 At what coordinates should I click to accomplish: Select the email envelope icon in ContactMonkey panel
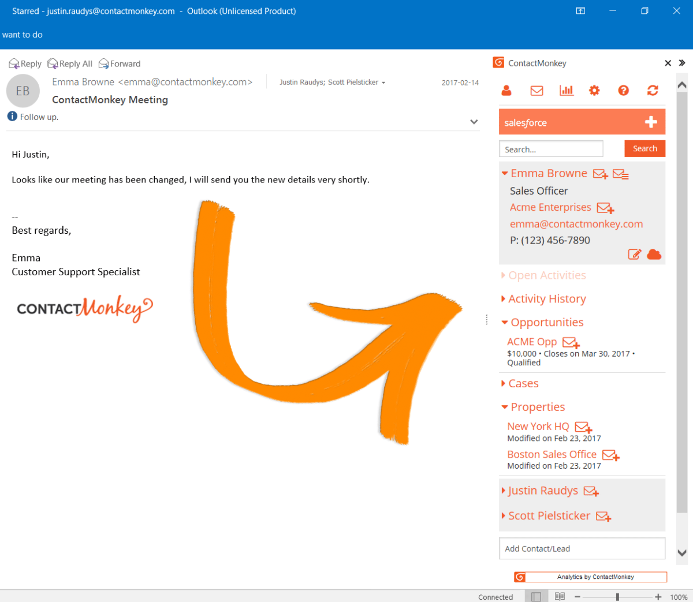click(536, 91)
